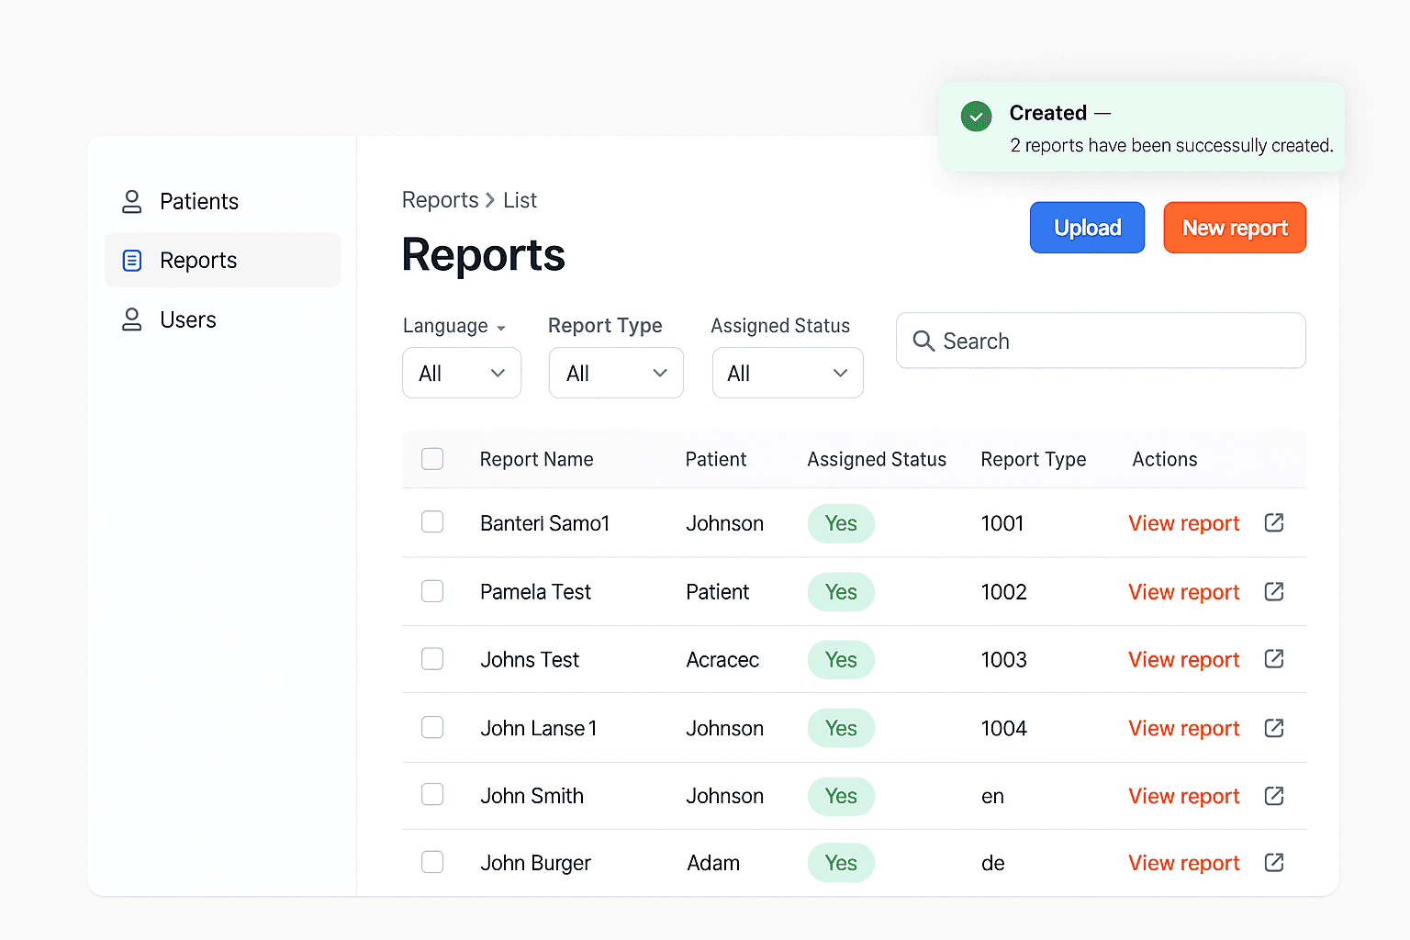Open Pamela Test report via external link icon
The width and height of the screenshot is (1410, 940).
tap(1274, 591)
